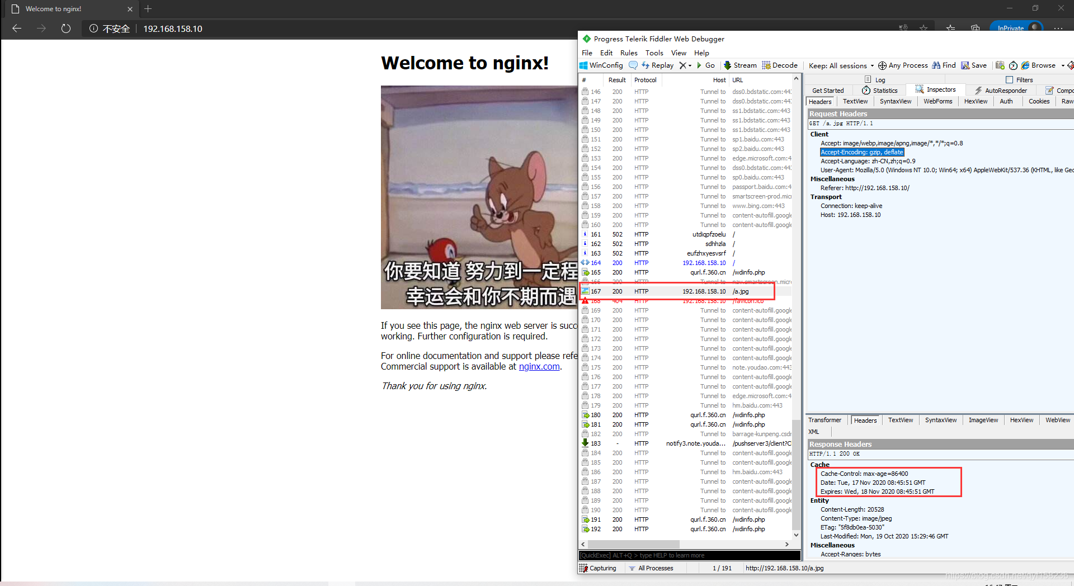1074x586 pixels.
Task: Open the Keep: All sessions dropdown
Action: click(841, 65)
